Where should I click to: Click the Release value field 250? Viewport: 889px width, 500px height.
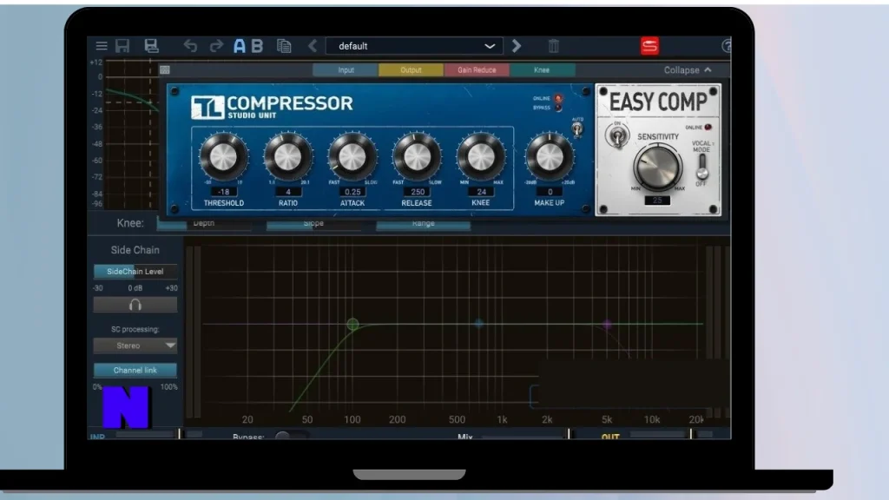[x=418, y=192]
